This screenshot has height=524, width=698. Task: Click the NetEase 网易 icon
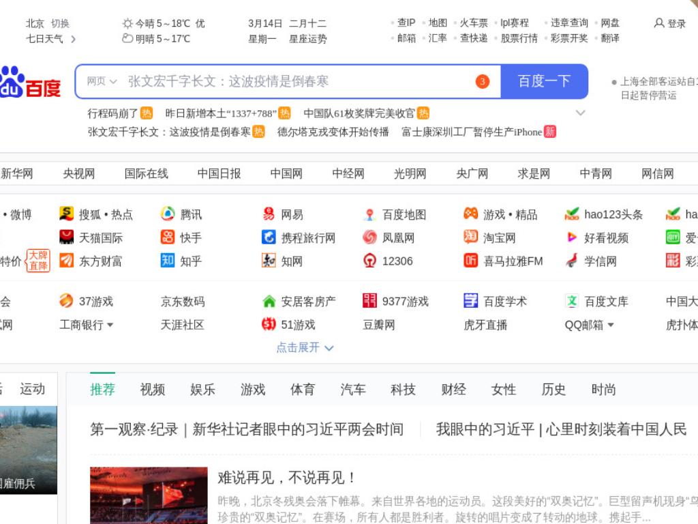pos(269,214)
